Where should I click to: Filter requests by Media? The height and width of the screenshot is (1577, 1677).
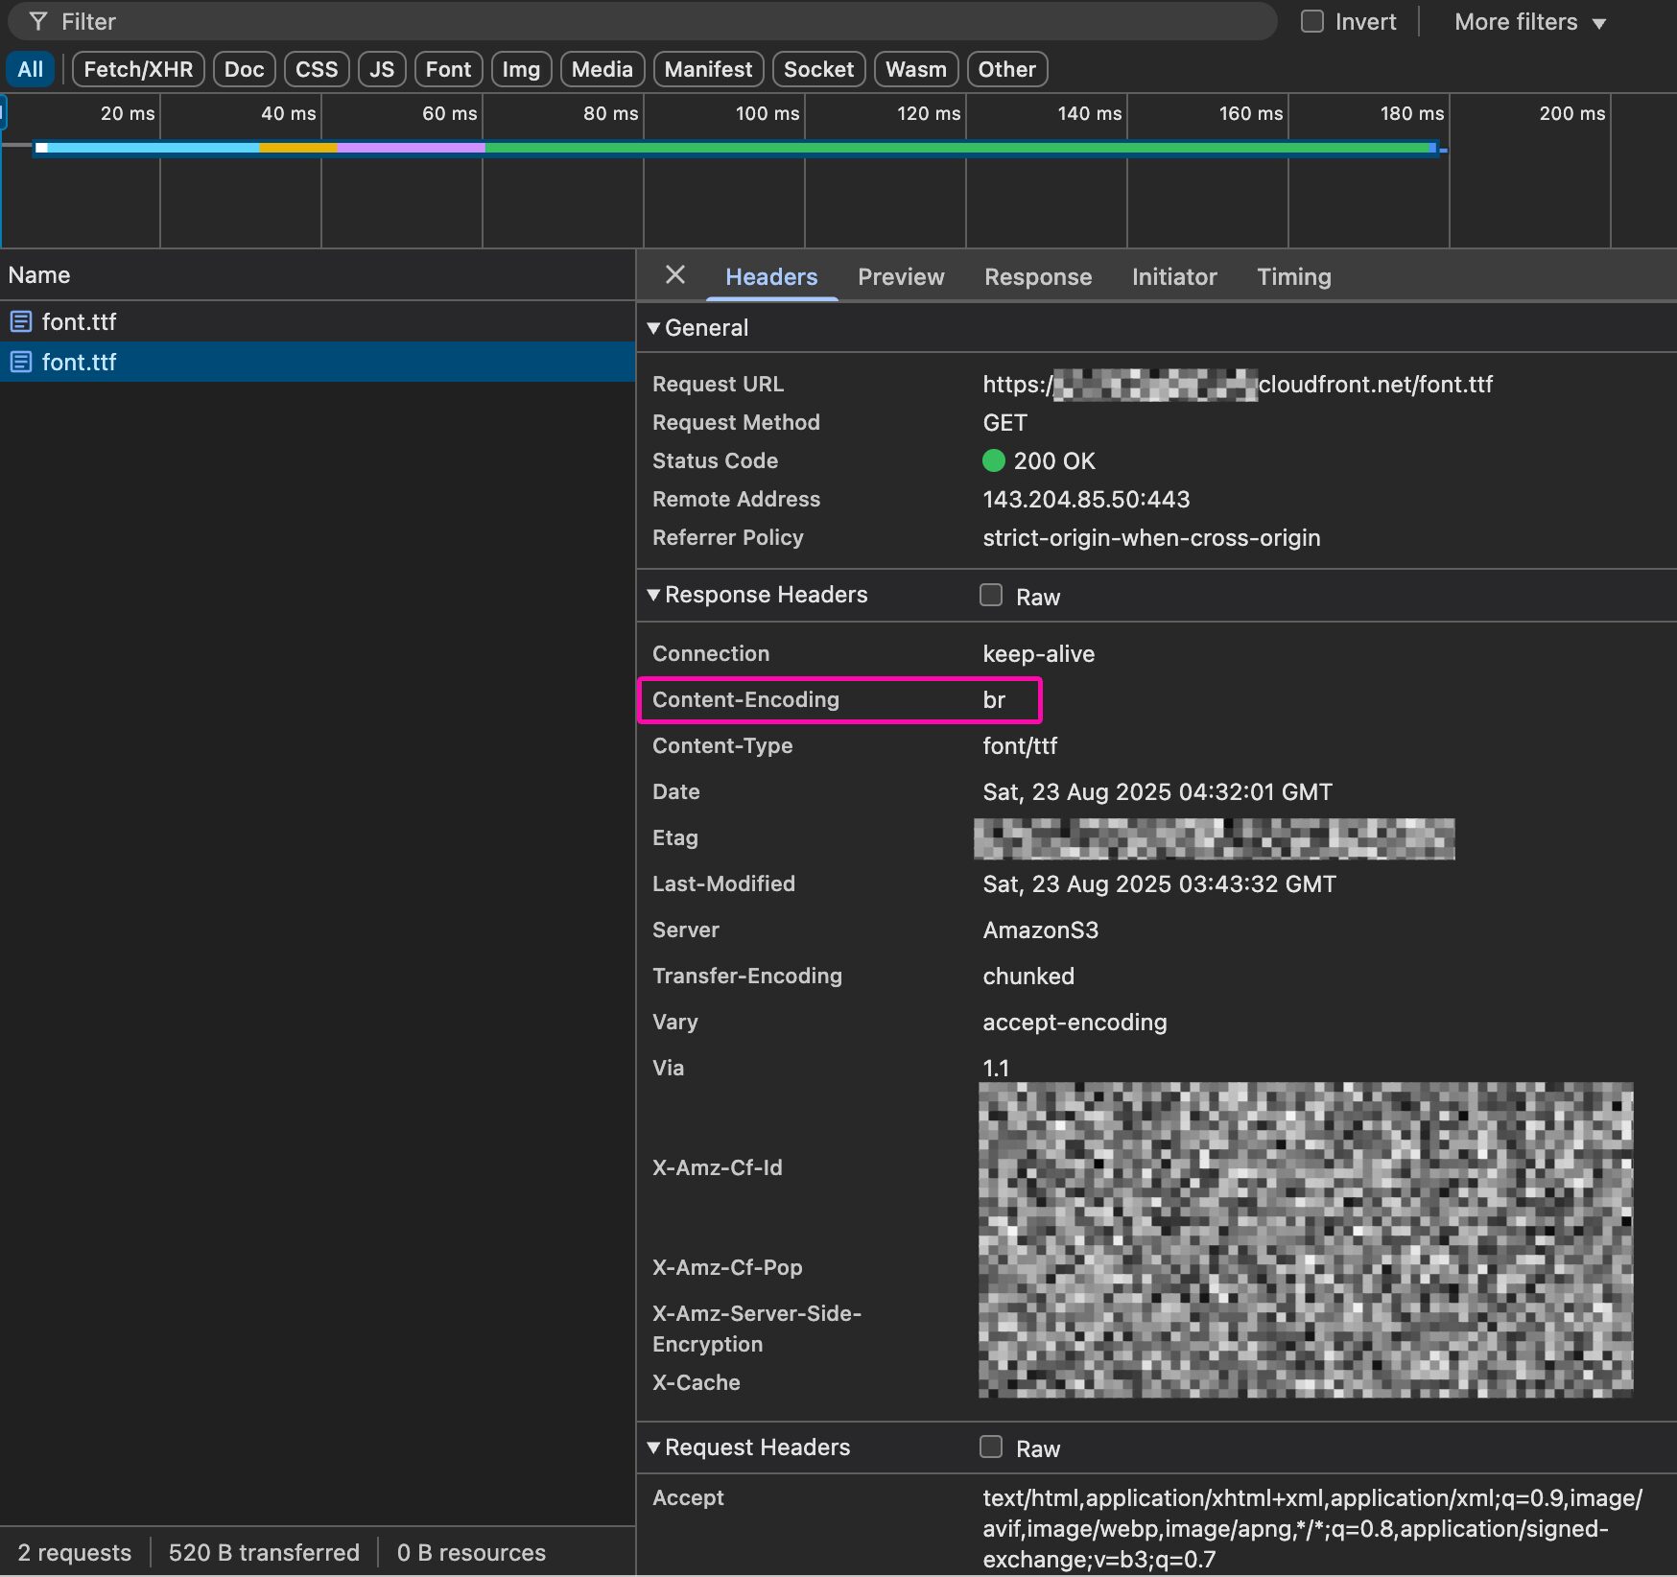point(602,69)
